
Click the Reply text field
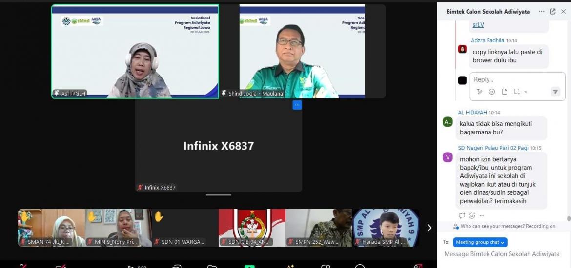click(512, 79)
